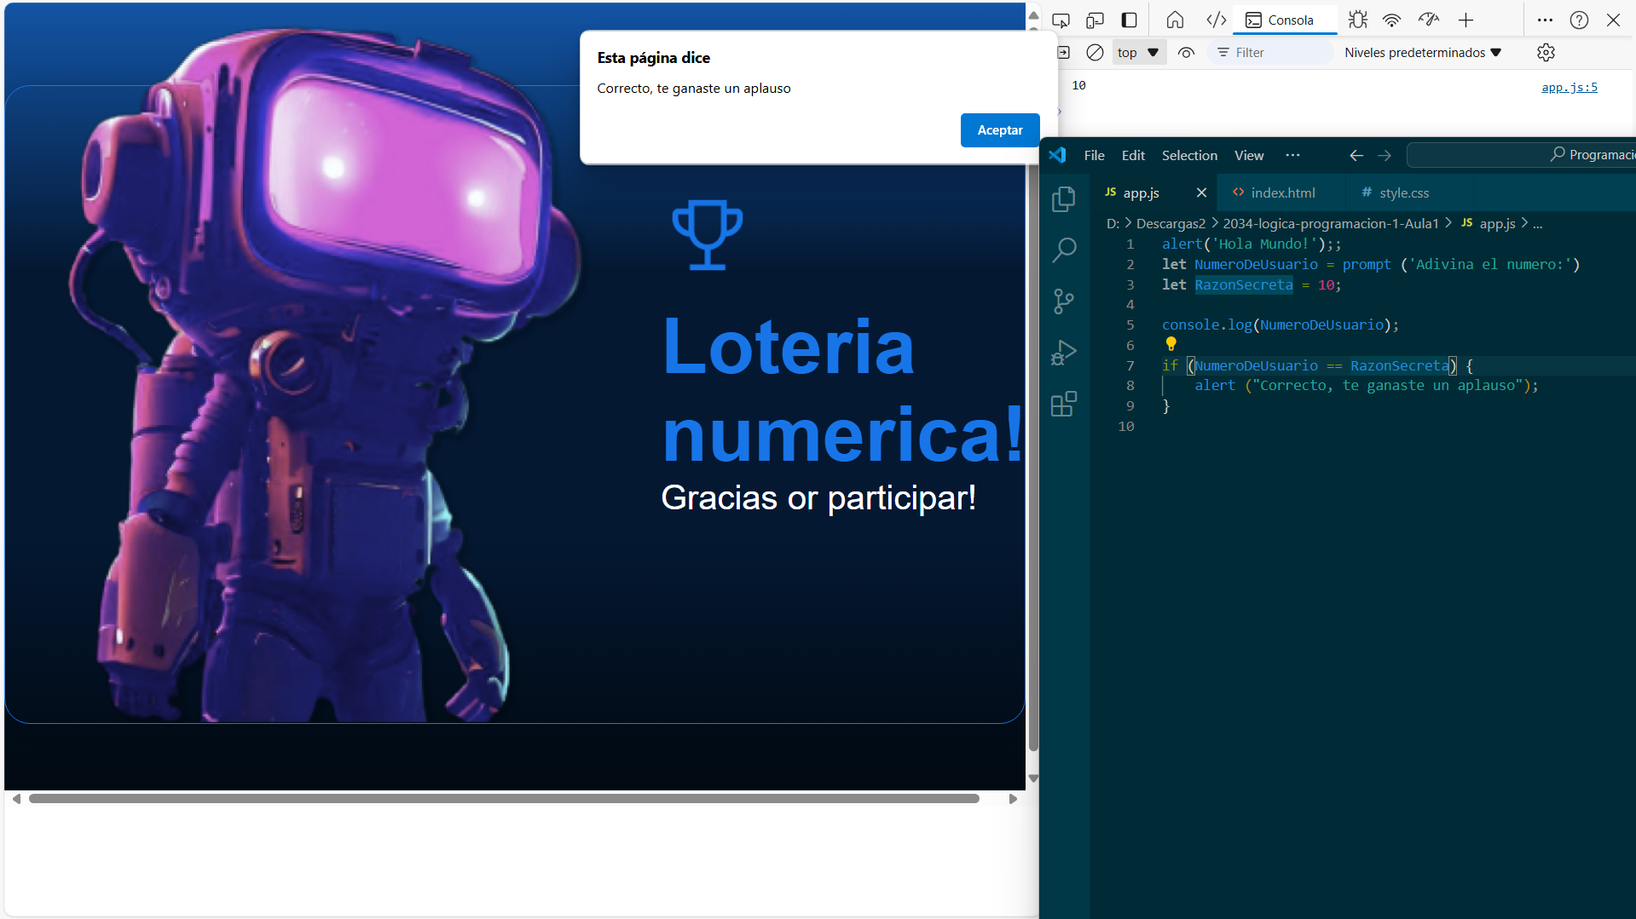The height and width of the screenshot is (919, 1636).
Task: Expand VS Code hidden menus ellipsis
Action: [1292, 155]
